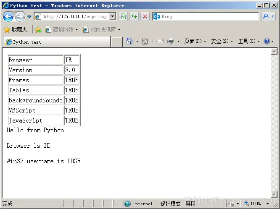Open the recent pages dropdown arrow
Screen dimensions: 280x209
point(29,17)
